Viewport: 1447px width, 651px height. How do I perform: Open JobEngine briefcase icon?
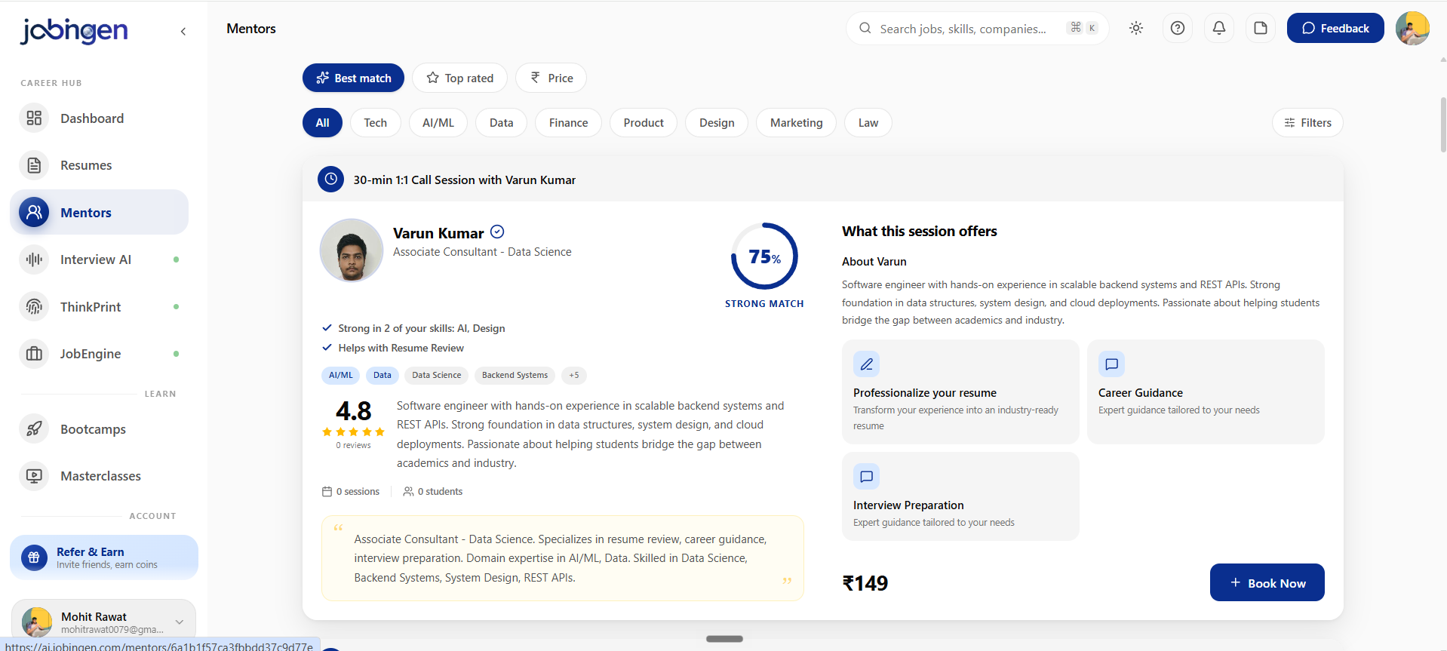(x=34, y=354)
